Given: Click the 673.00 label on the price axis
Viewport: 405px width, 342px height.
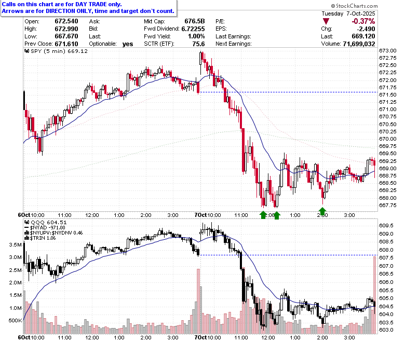Looking at the screenshot, I should pos(388,50).
